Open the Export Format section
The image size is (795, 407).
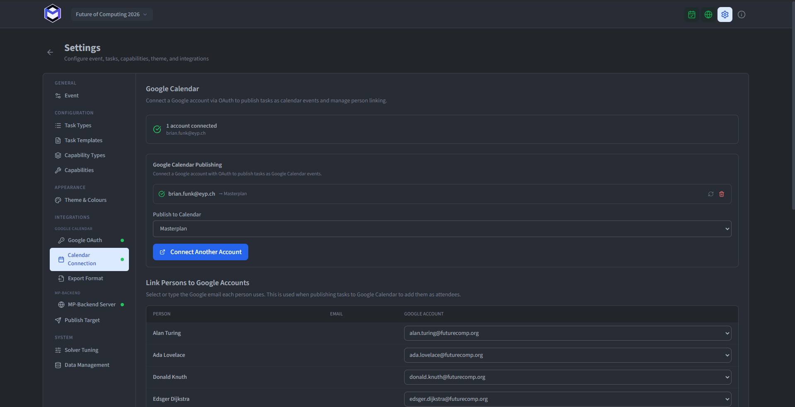tap(89, 279)
